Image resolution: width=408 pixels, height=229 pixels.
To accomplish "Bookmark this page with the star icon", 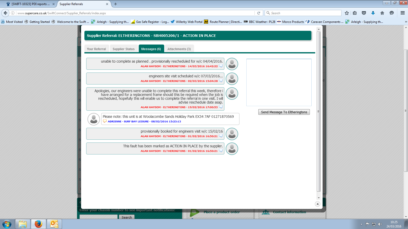I will (x=347, y=13).
